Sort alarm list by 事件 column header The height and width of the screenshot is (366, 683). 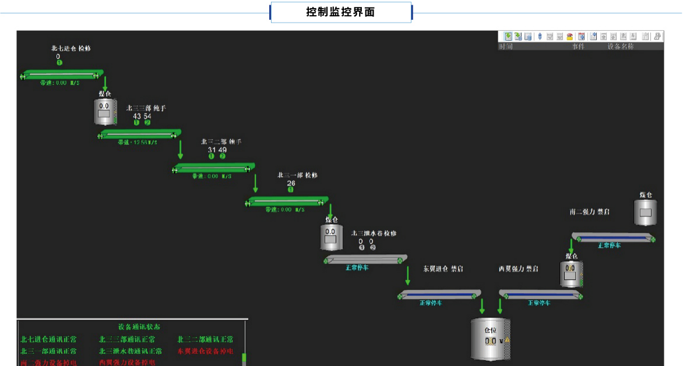tap(578, 47)
